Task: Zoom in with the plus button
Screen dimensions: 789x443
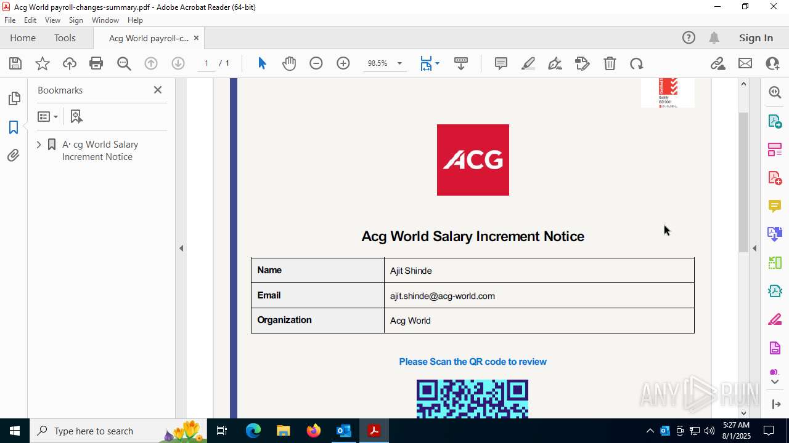Action: pos(343,63)
